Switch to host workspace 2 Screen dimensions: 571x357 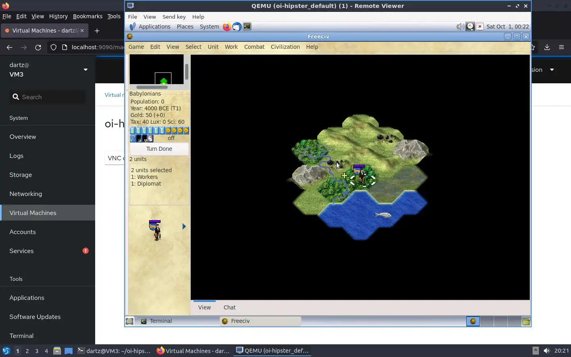[27, 351]
